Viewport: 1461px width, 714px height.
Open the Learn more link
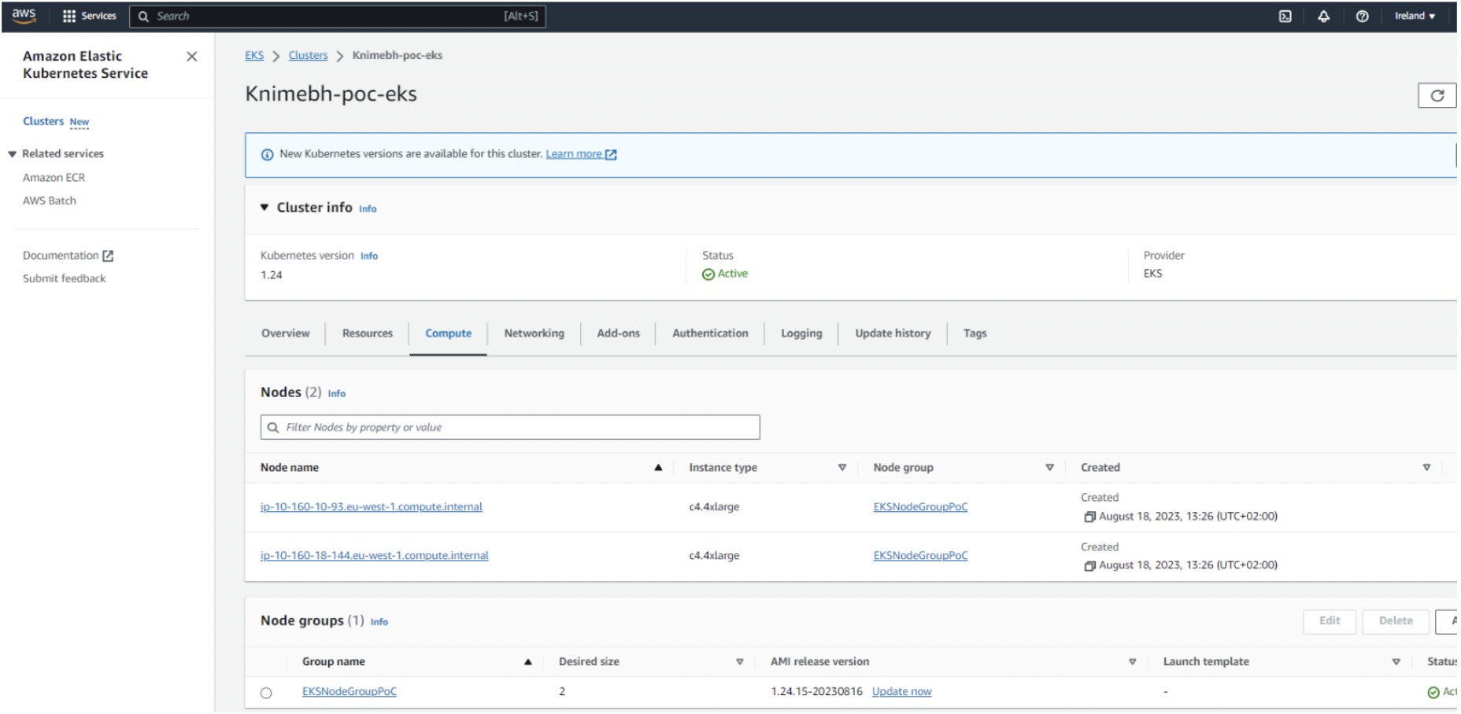click(574, 154)
